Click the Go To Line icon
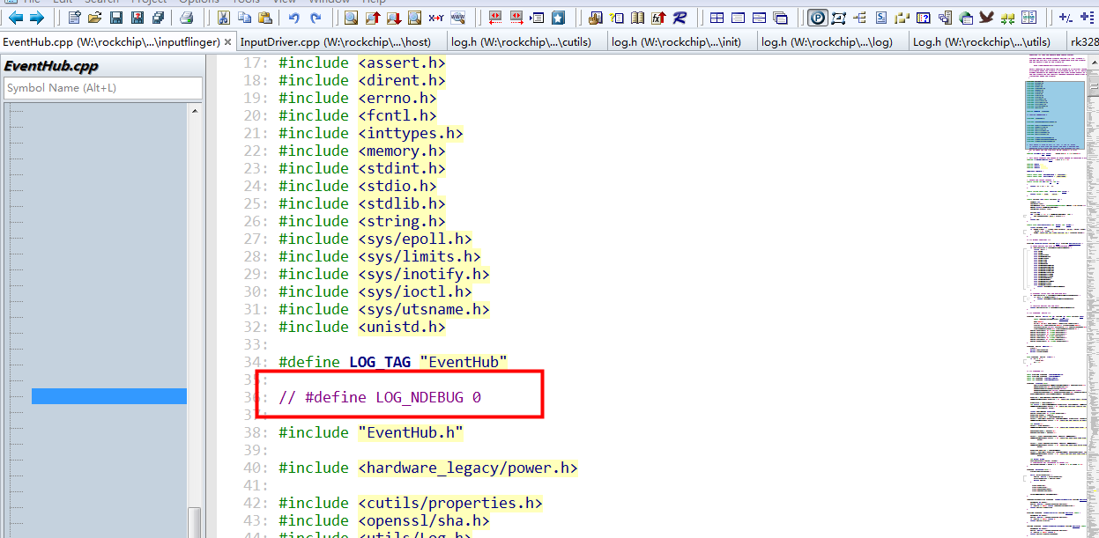 pos(537,18)
